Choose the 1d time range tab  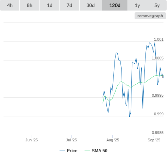[x=50, y=5]
